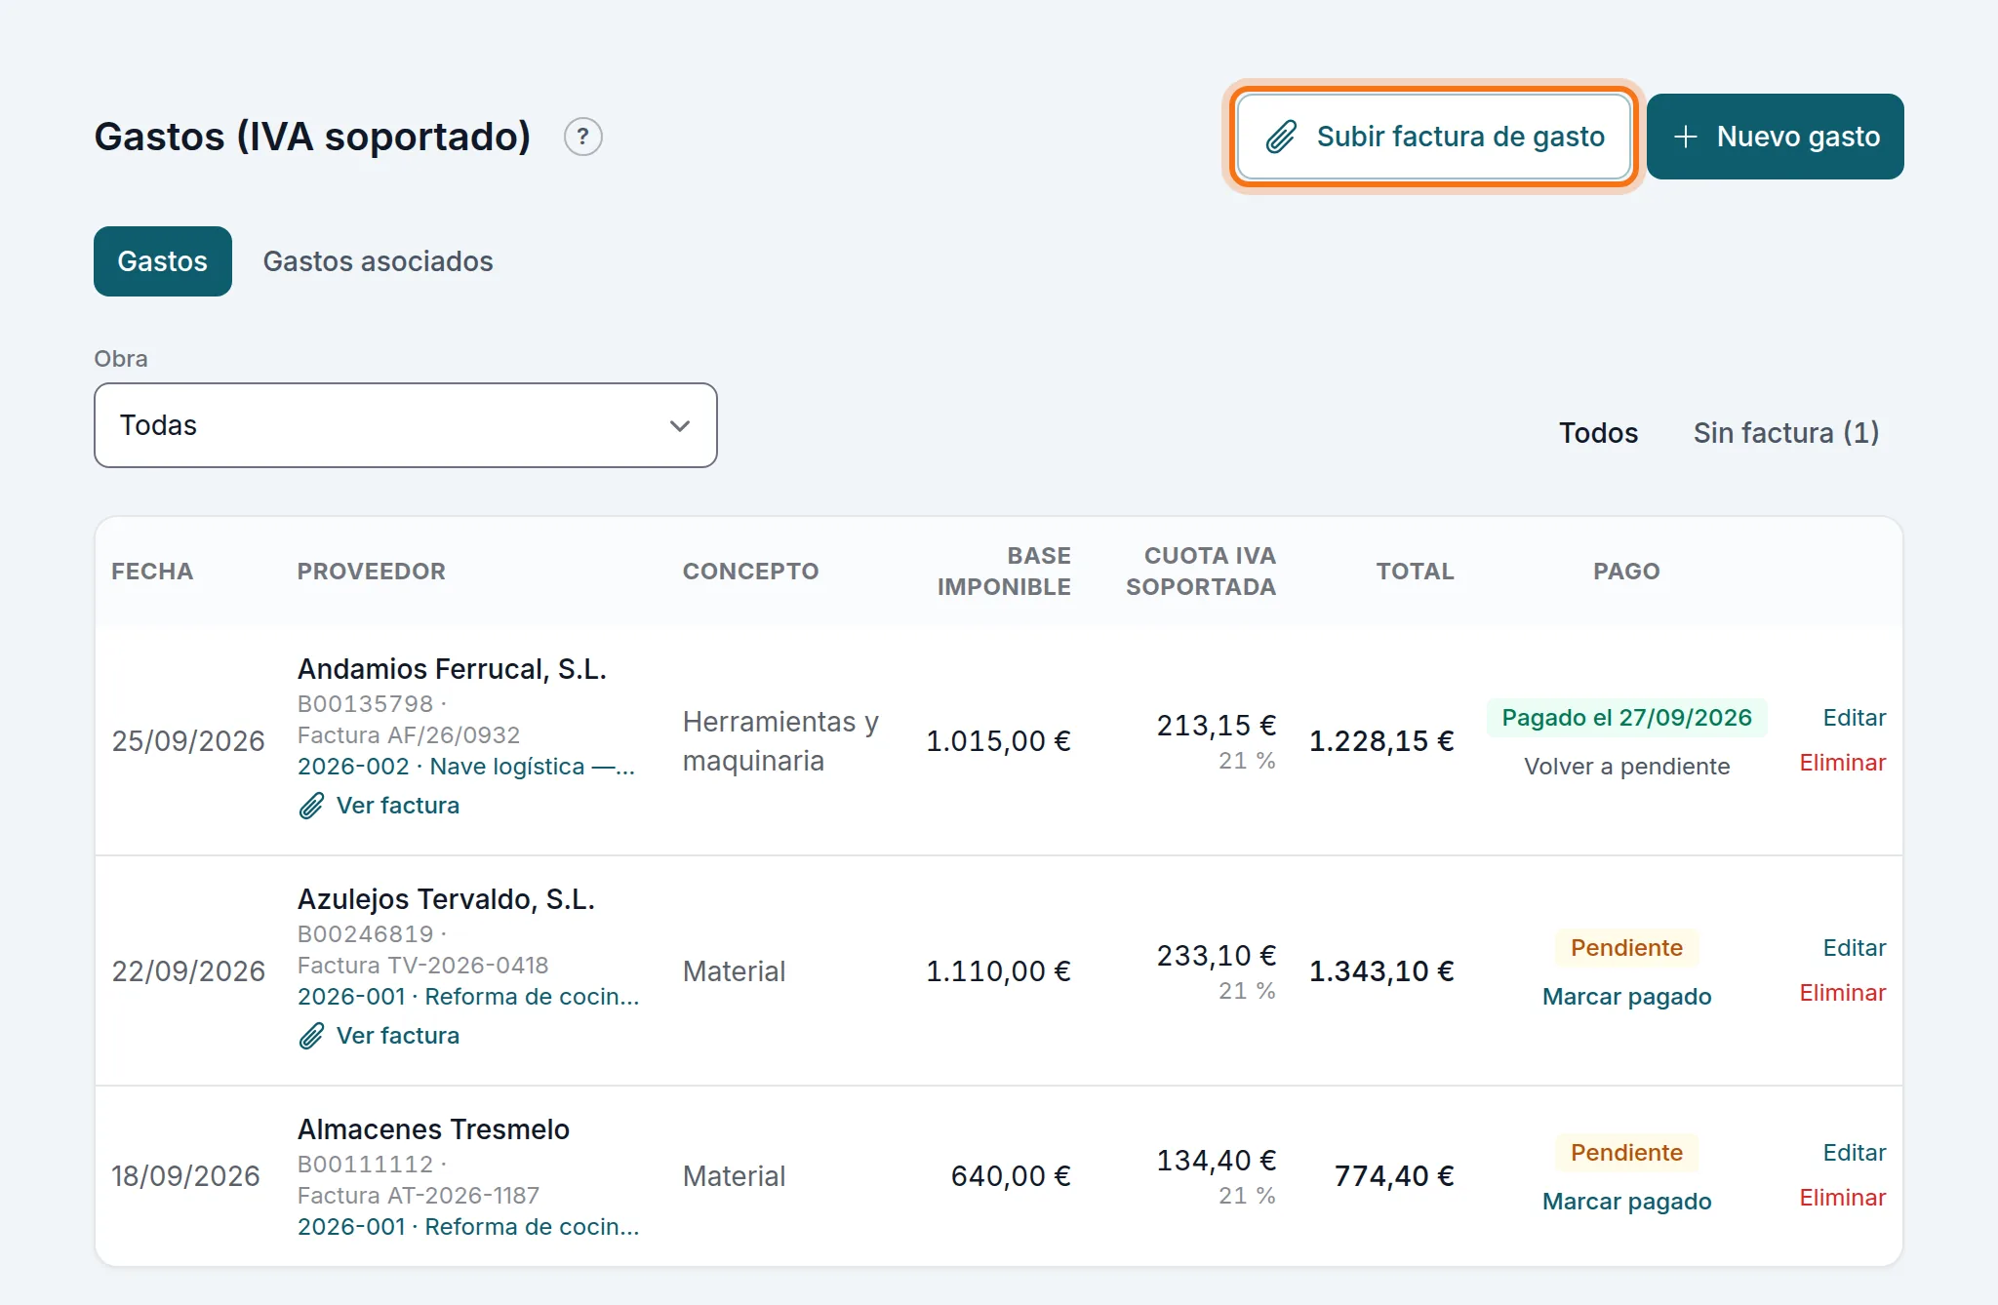The width and height of the screenshot is (1998, 1305).
Task: Click Volver a pendiente for Andamios Ferrucal
Action: coord(1627,767)
